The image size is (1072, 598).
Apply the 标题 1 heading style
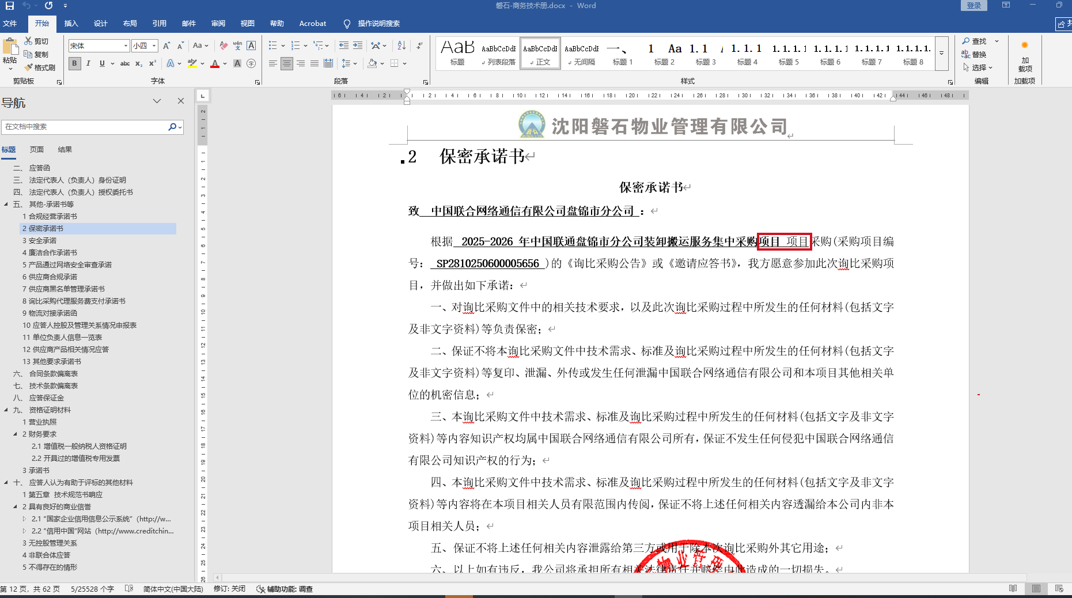(x=623, y=53)
